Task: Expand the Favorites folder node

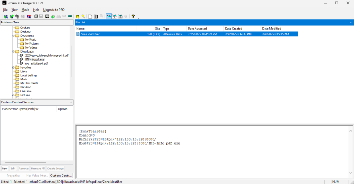Action: coord(13,67)
